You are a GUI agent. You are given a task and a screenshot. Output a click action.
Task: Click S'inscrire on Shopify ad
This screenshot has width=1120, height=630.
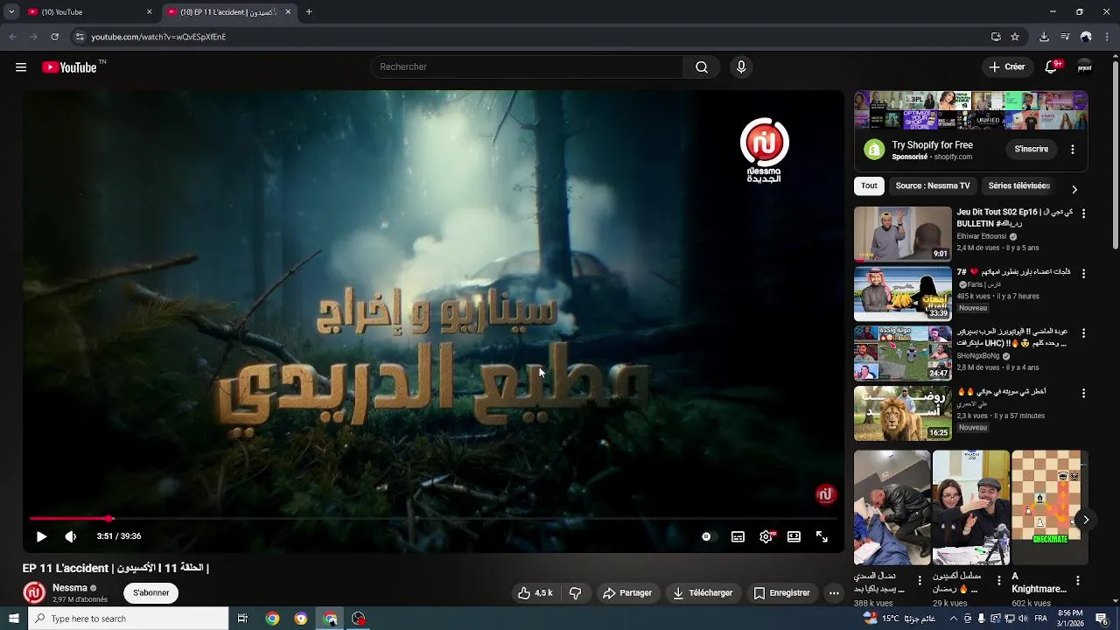click(1031, 150)
